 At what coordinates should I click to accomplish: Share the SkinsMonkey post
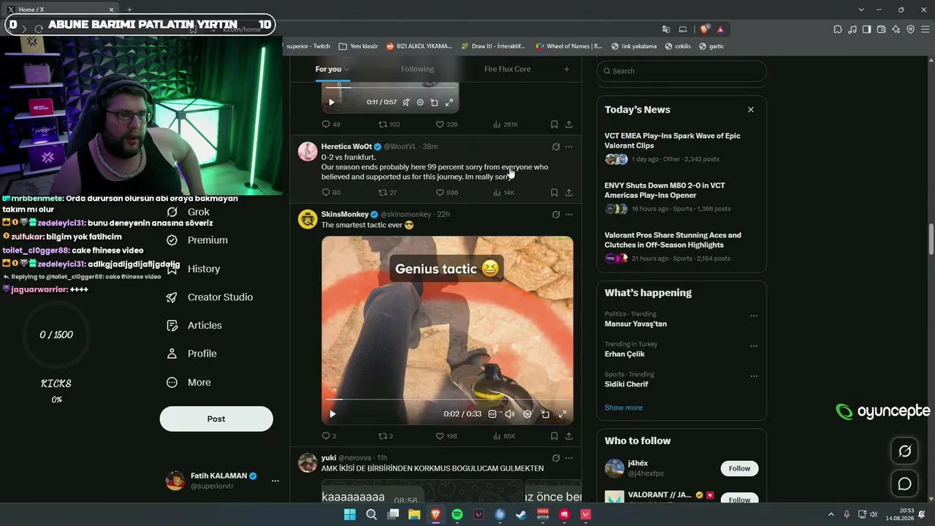(x=569, y=436)
